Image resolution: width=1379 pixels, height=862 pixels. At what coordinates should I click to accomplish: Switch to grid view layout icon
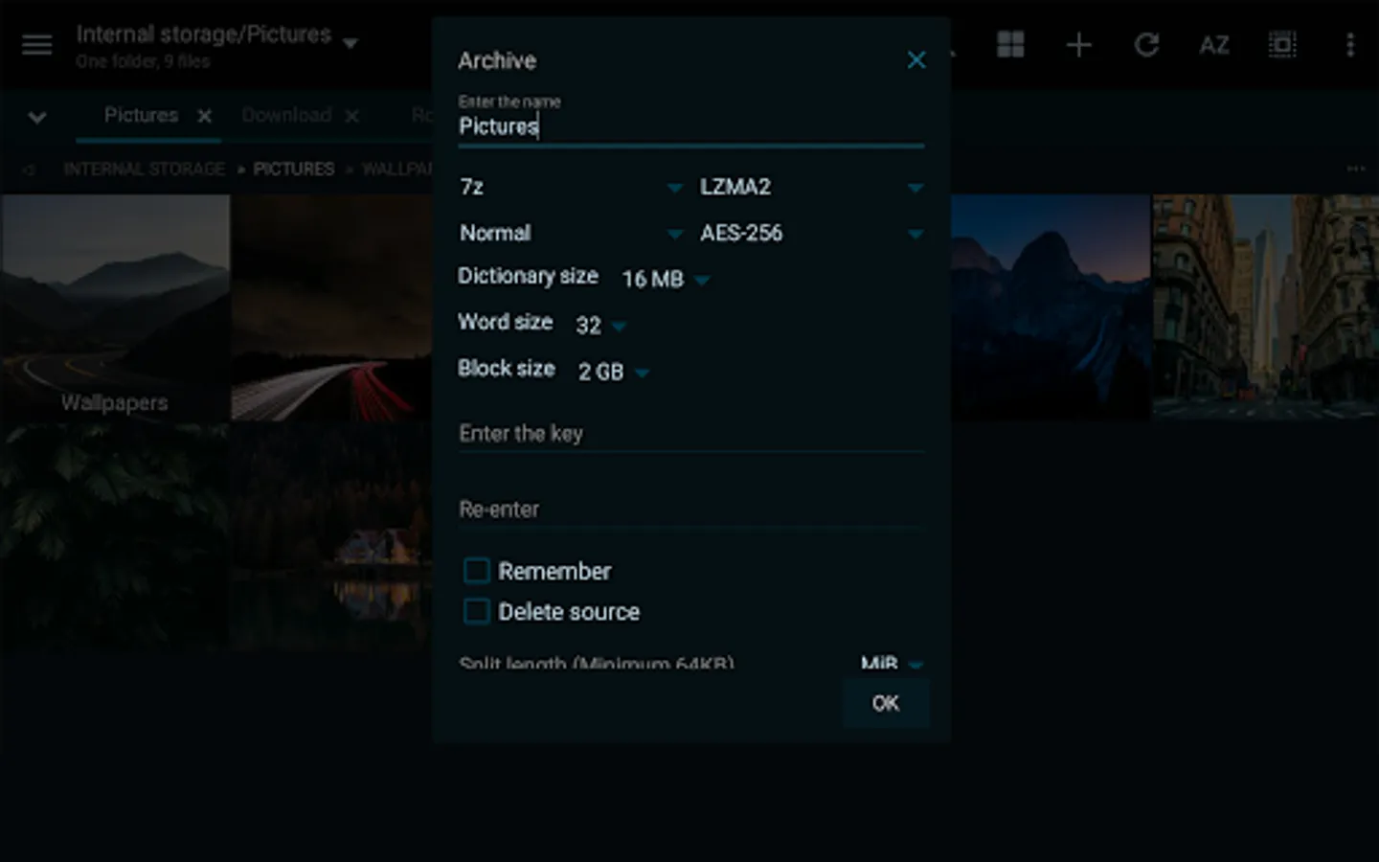pos(1010,44)
